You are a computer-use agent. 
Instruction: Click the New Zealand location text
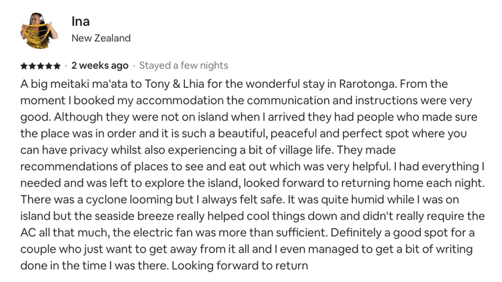pos(101,38)
